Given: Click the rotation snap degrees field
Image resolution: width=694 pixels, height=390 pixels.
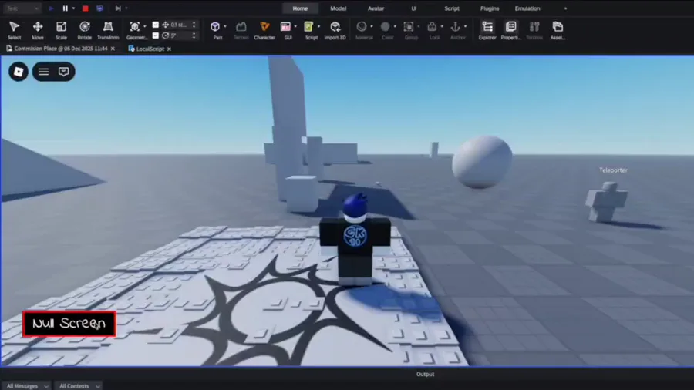Looking at the screenshot, I should coord(179,35).
